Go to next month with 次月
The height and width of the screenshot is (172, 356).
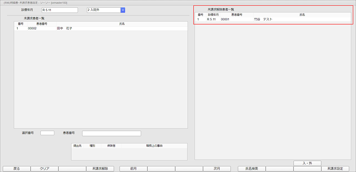click(x=217, y=169)
